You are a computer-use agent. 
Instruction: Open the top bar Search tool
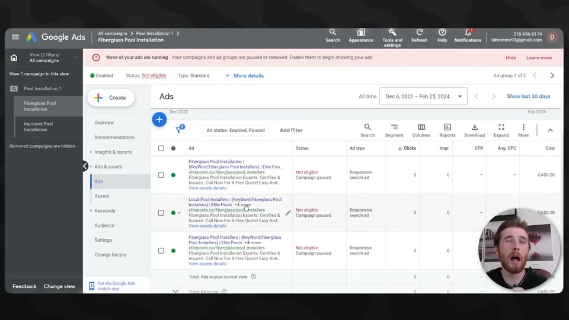tap(333, 36)
